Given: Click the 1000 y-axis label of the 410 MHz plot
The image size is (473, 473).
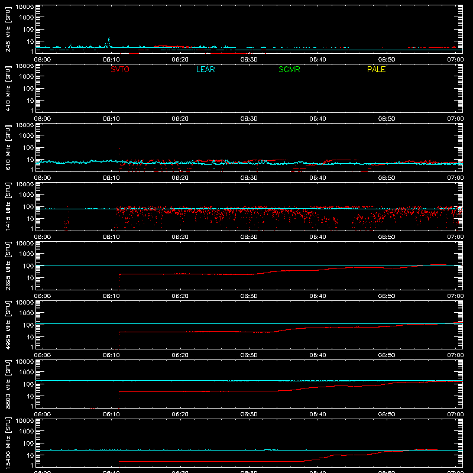Looking at the screenshot, I should point(27,77).
